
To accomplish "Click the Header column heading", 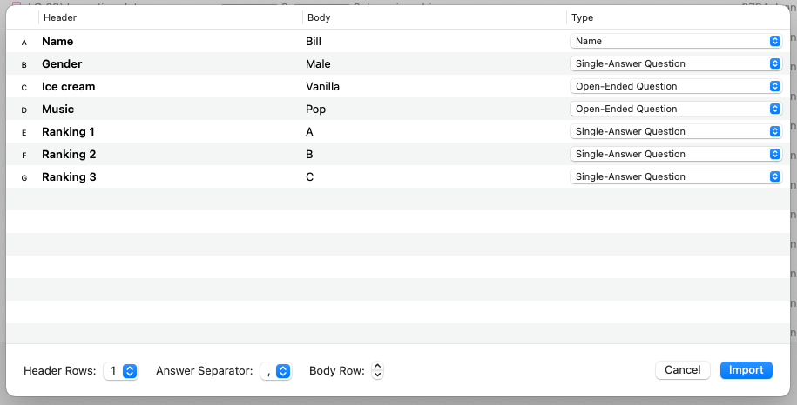I will (59, 17).
